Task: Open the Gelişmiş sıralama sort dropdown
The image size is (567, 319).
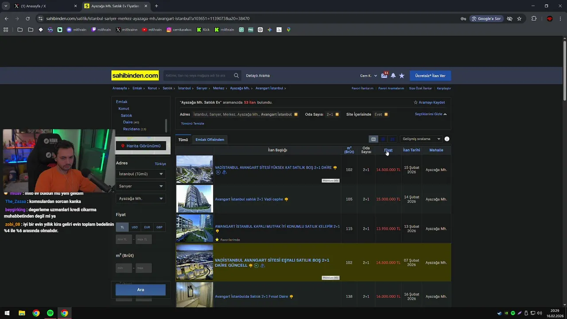Action: (421, 139)
